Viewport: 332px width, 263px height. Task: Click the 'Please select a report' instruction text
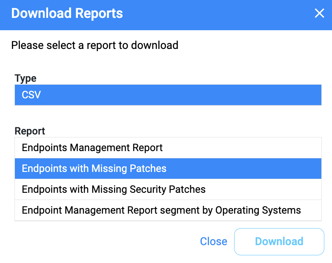pos(94,45)
